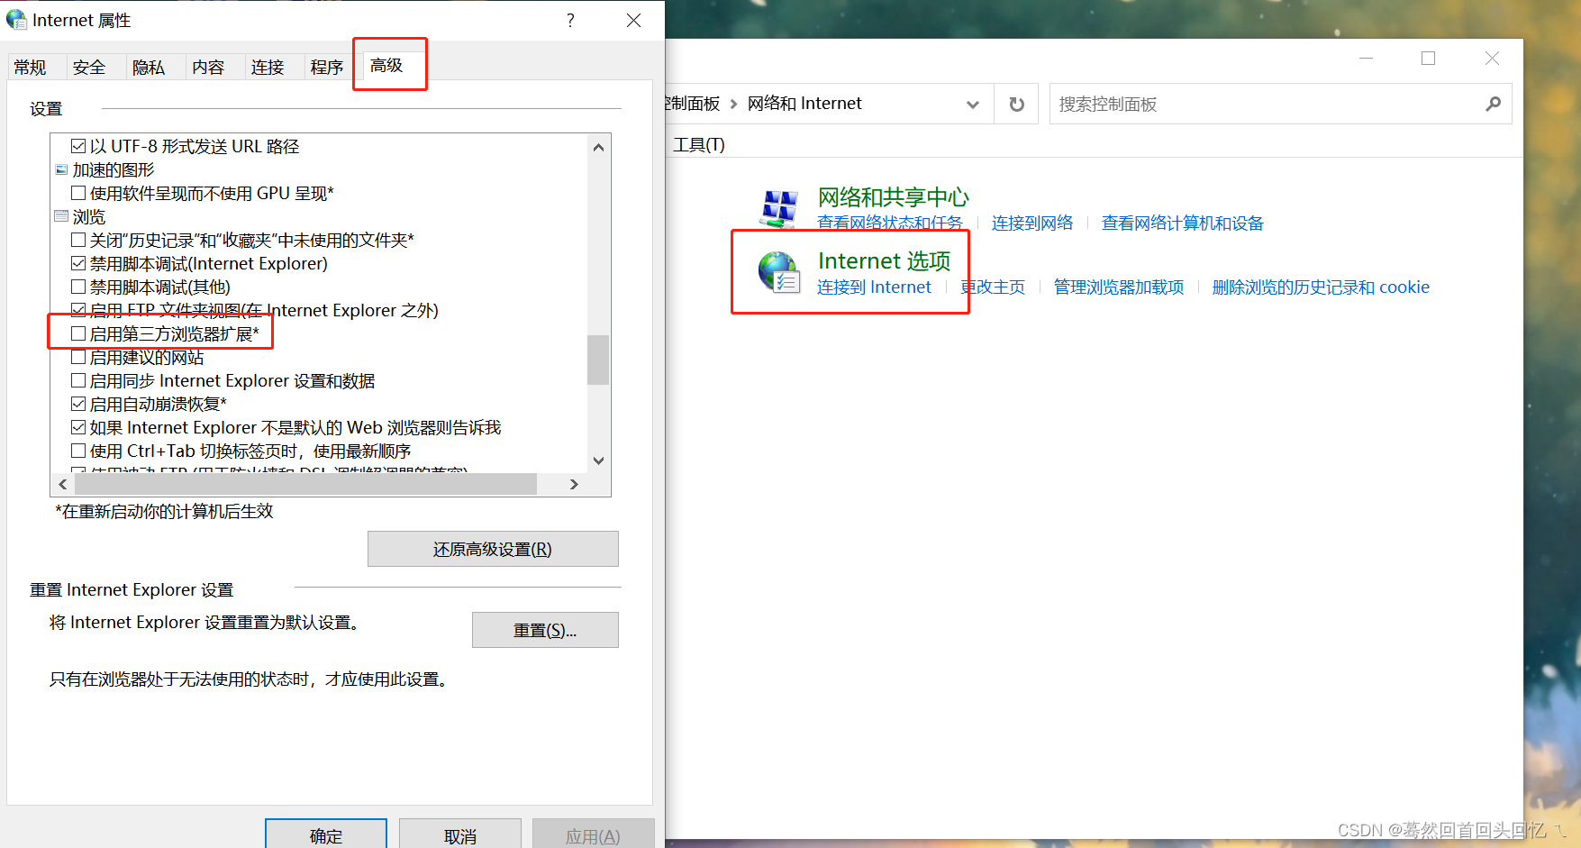Uncheck 以 UTF-8 形式发送 URL 路径
The image size is (1581, 848).
coord(78,146)
